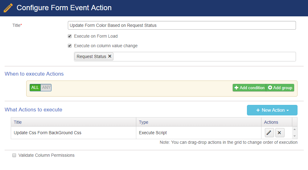Uncheck Execute on column value change
This screenshot has width=308, height=170.
tap(70, 46)
